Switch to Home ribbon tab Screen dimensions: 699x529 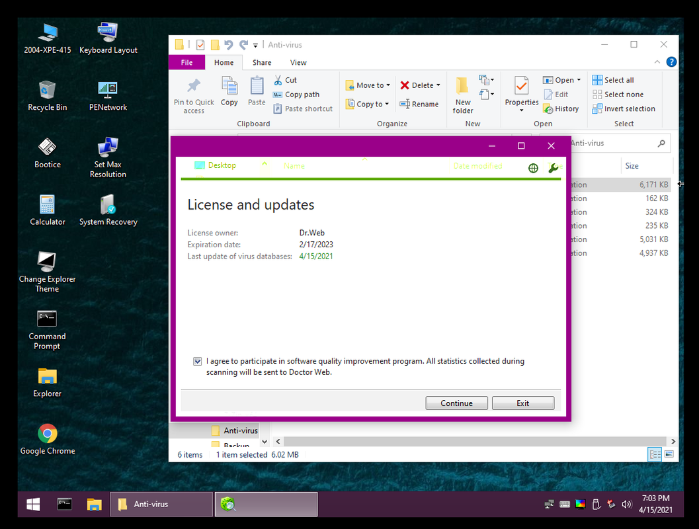[224, 62]
